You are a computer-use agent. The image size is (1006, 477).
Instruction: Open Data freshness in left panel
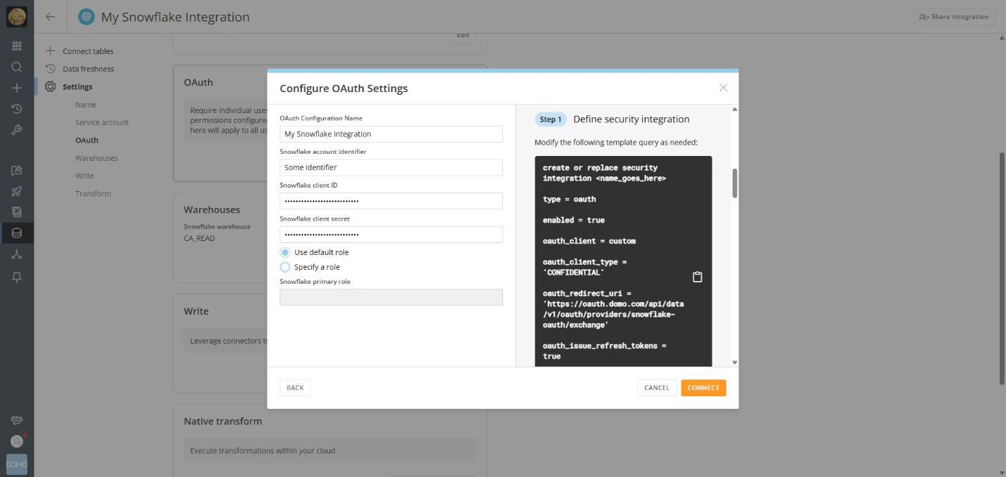pyautogui.click(x=89, y=69)
